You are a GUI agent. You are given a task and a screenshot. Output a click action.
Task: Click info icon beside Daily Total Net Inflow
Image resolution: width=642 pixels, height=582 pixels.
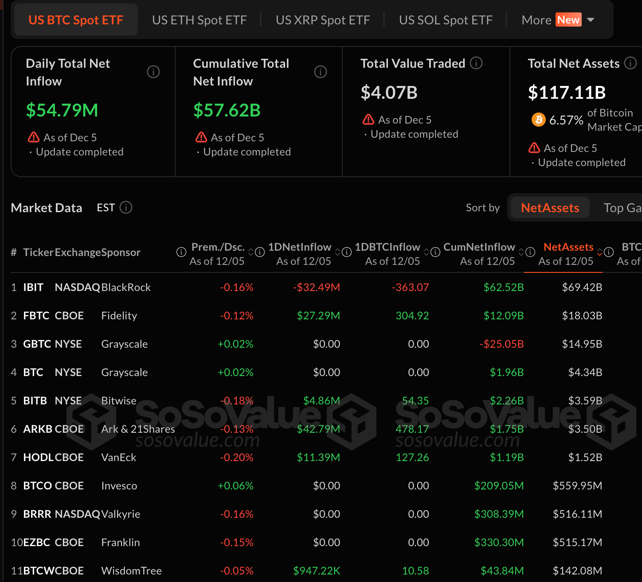pos(153,72)
